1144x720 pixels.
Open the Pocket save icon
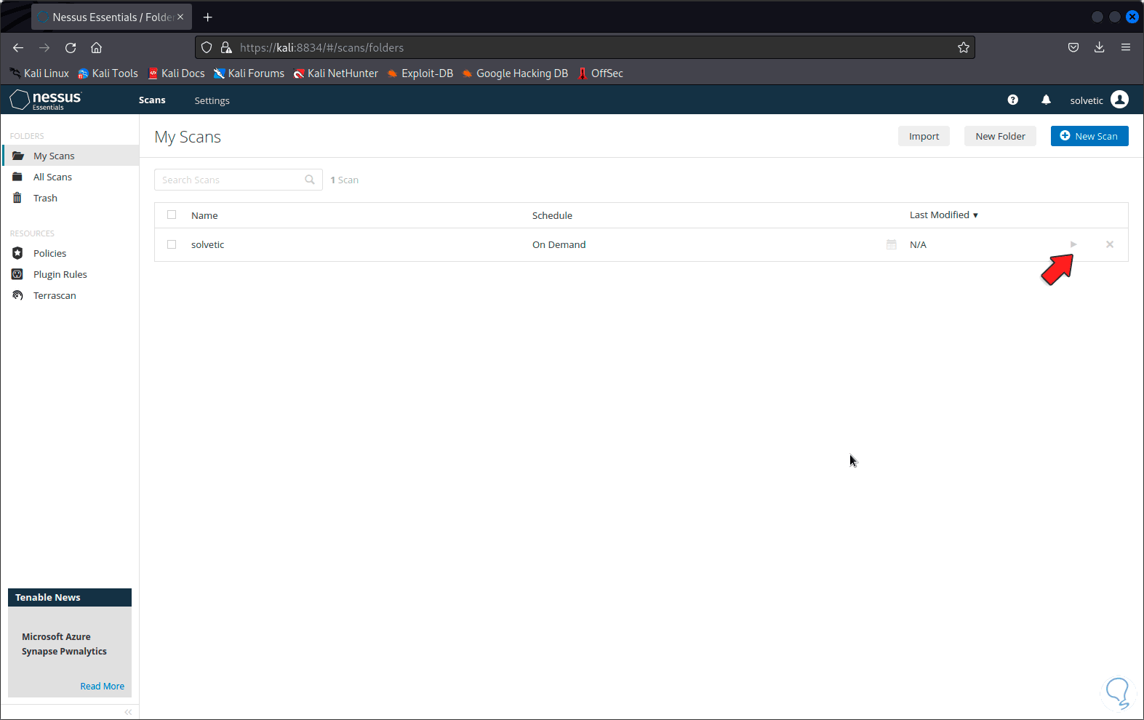point(1073,47)
